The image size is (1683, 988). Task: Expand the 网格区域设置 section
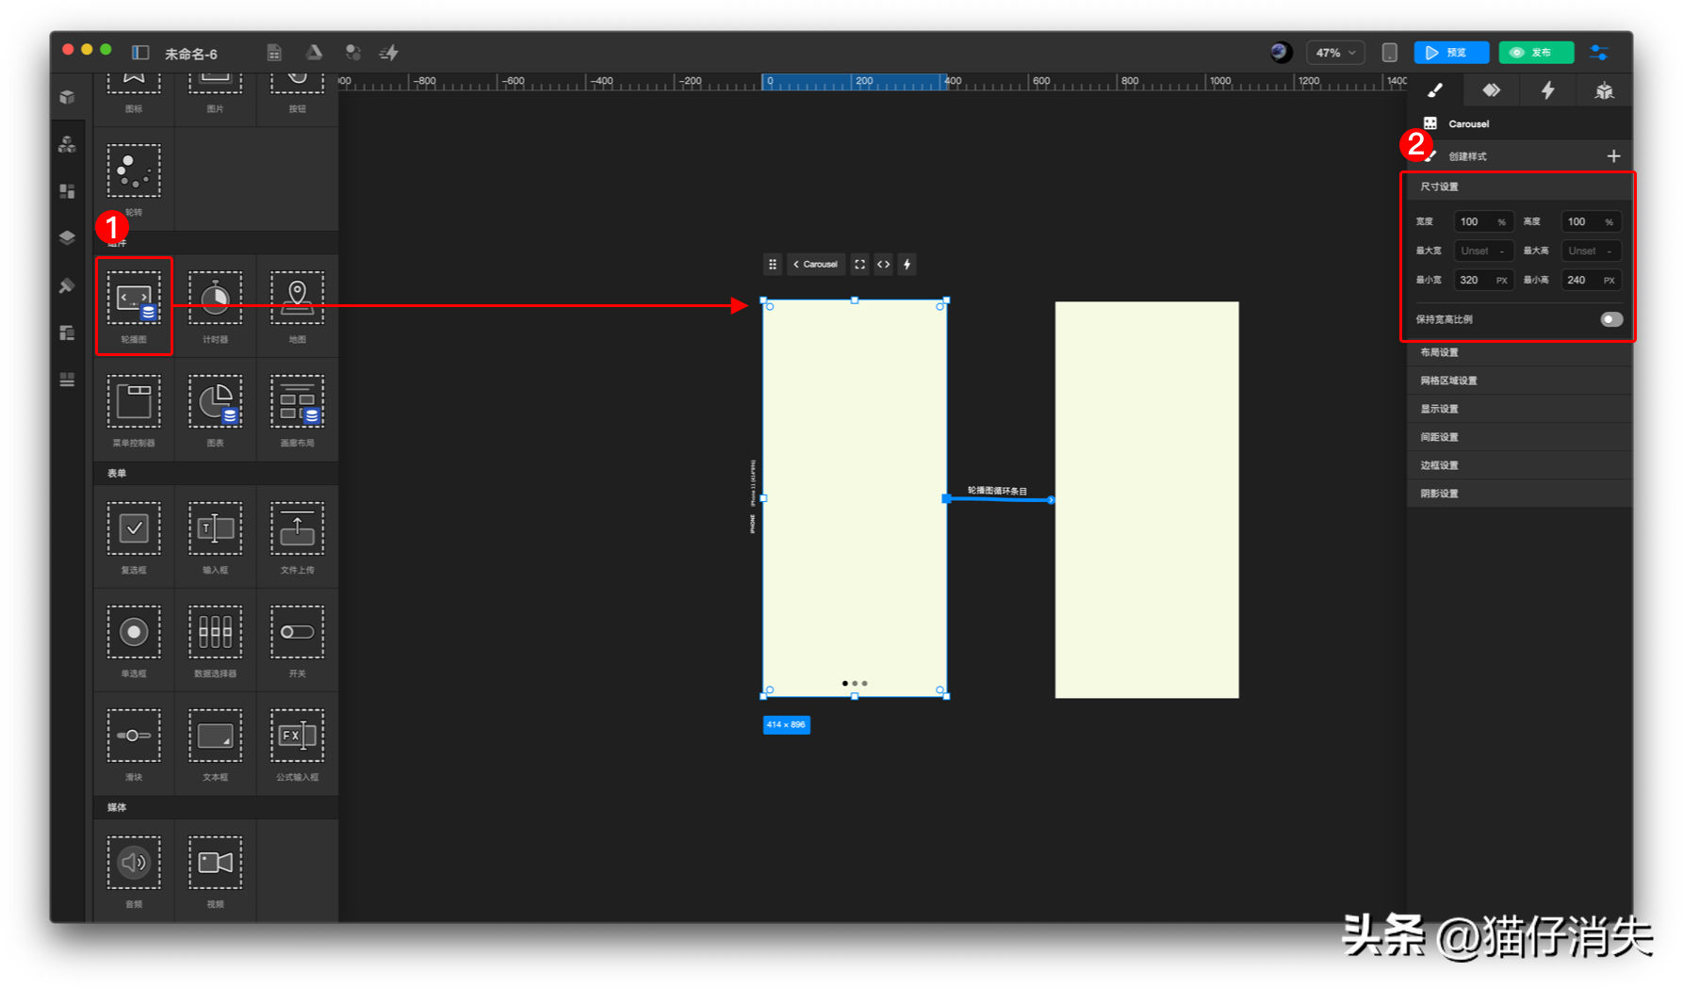tap(1519, 381)
